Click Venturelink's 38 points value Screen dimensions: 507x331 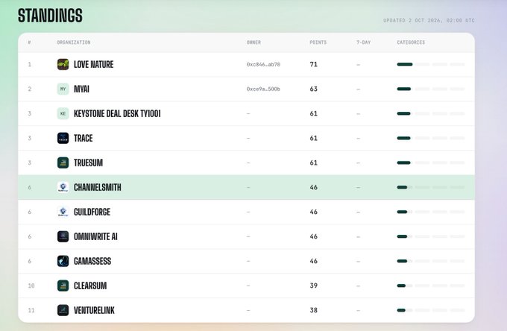pos(314,310)
